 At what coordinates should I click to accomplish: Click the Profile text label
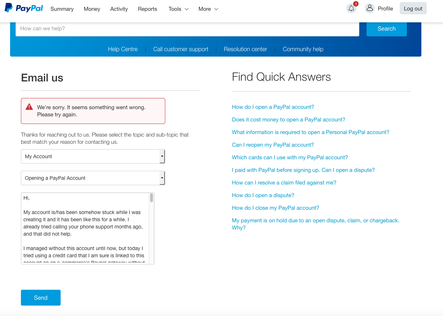click(x=385, y=9)
